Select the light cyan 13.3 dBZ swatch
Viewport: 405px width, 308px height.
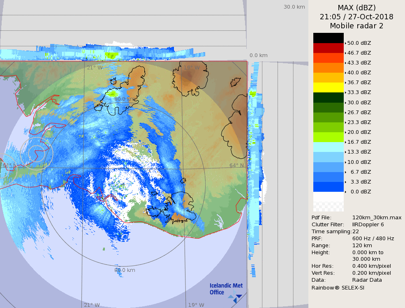tap(328, 147)
